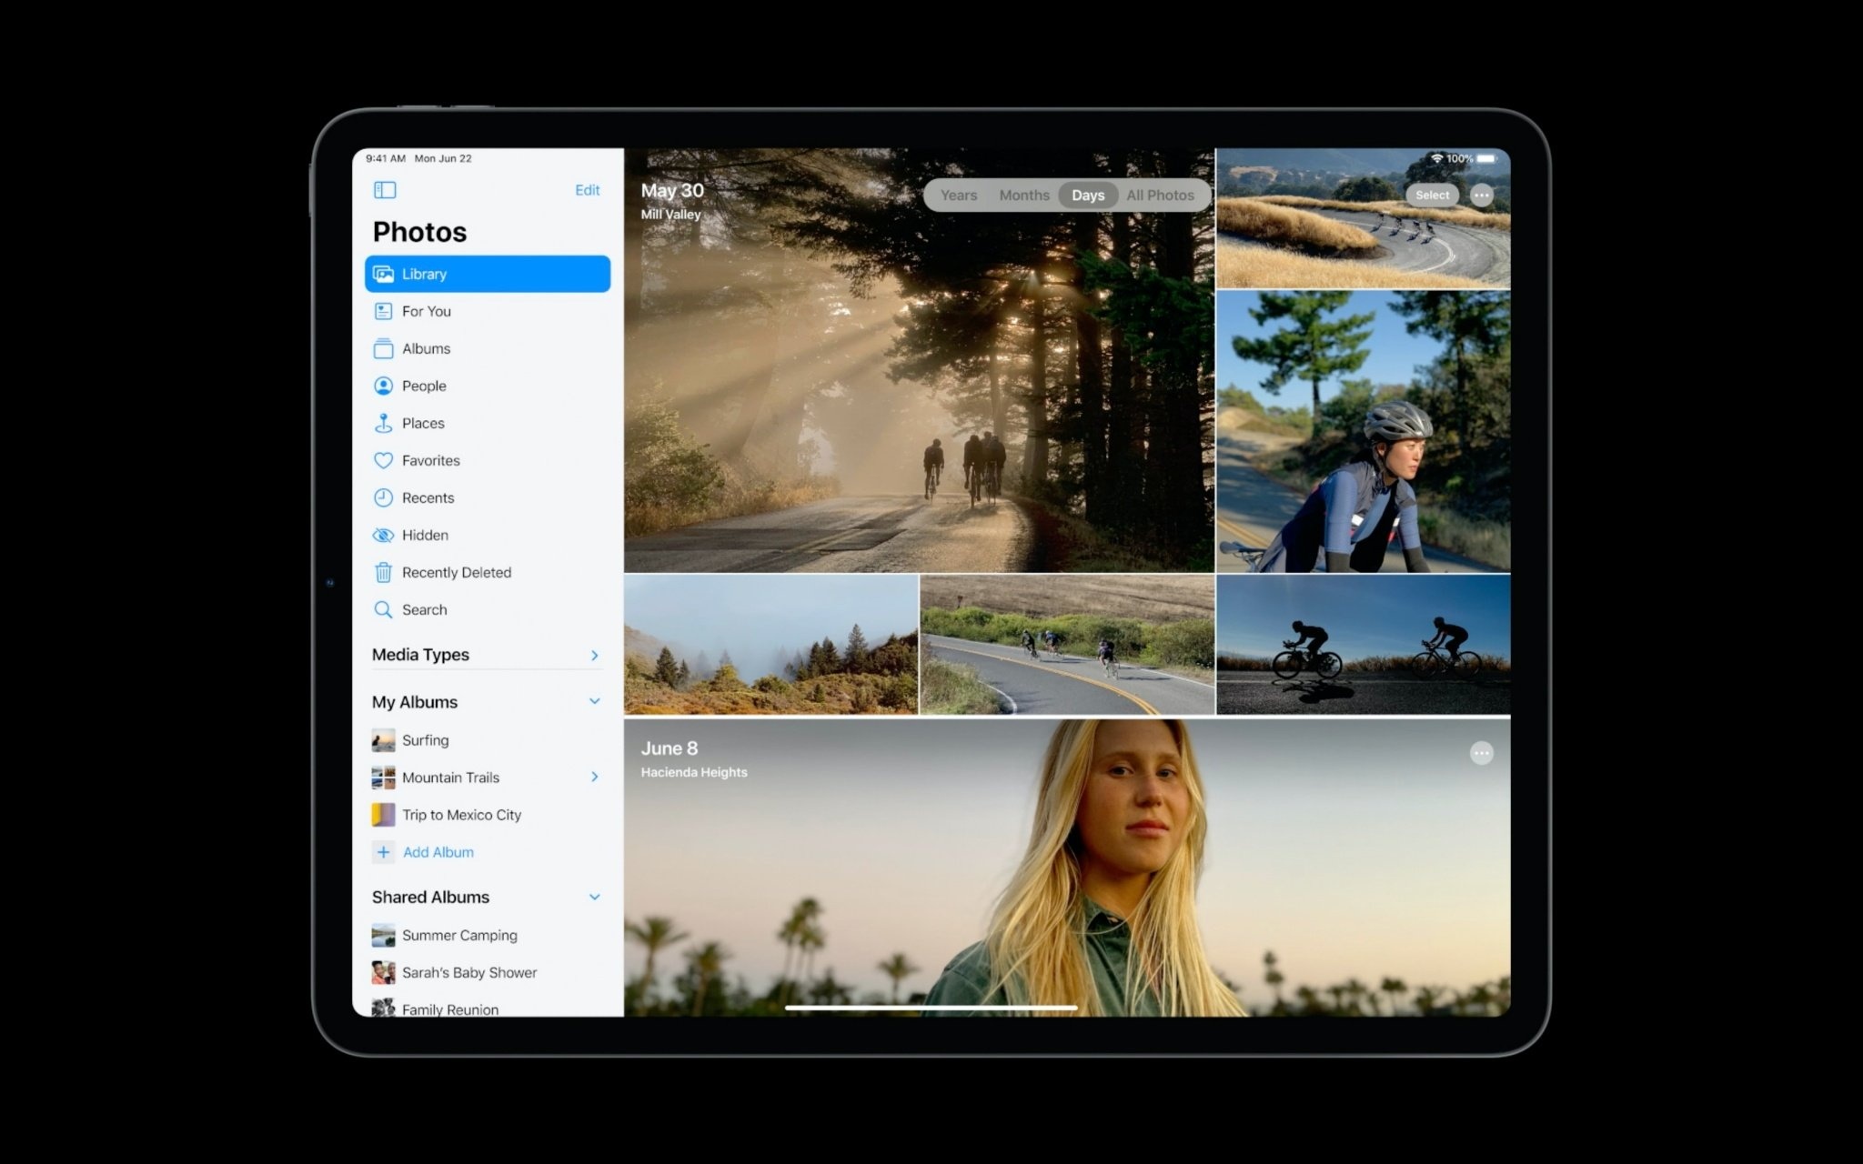Click the Edit button above the sidebar
Viewport: 1863px width, 1164px height.
pos(587,189)
